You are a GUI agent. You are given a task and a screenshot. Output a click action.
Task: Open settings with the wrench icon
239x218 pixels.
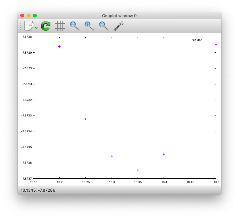point(118,26)
